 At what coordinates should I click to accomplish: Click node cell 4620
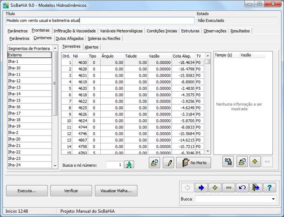tap(80, 88)
